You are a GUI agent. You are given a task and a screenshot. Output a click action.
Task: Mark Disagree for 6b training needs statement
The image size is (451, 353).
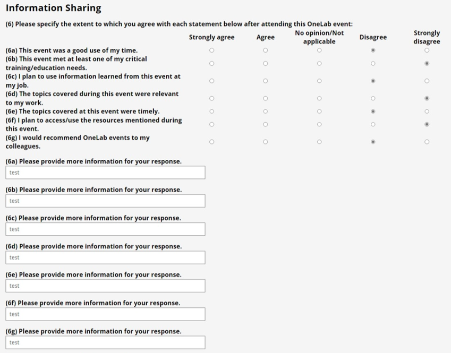coord(373,63)
